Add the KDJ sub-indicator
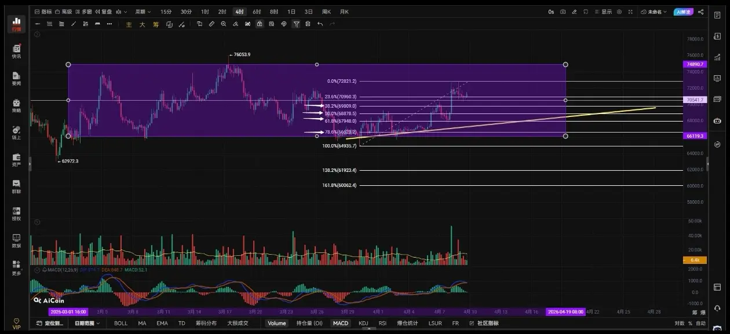This screenshot has height=334, width=730. [363, 323]
